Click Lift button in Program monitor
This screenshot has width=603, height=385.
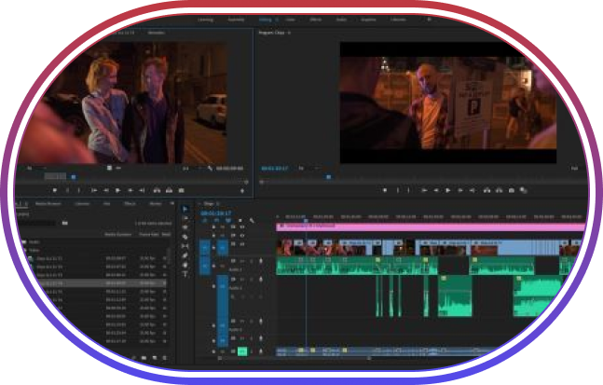487,190
